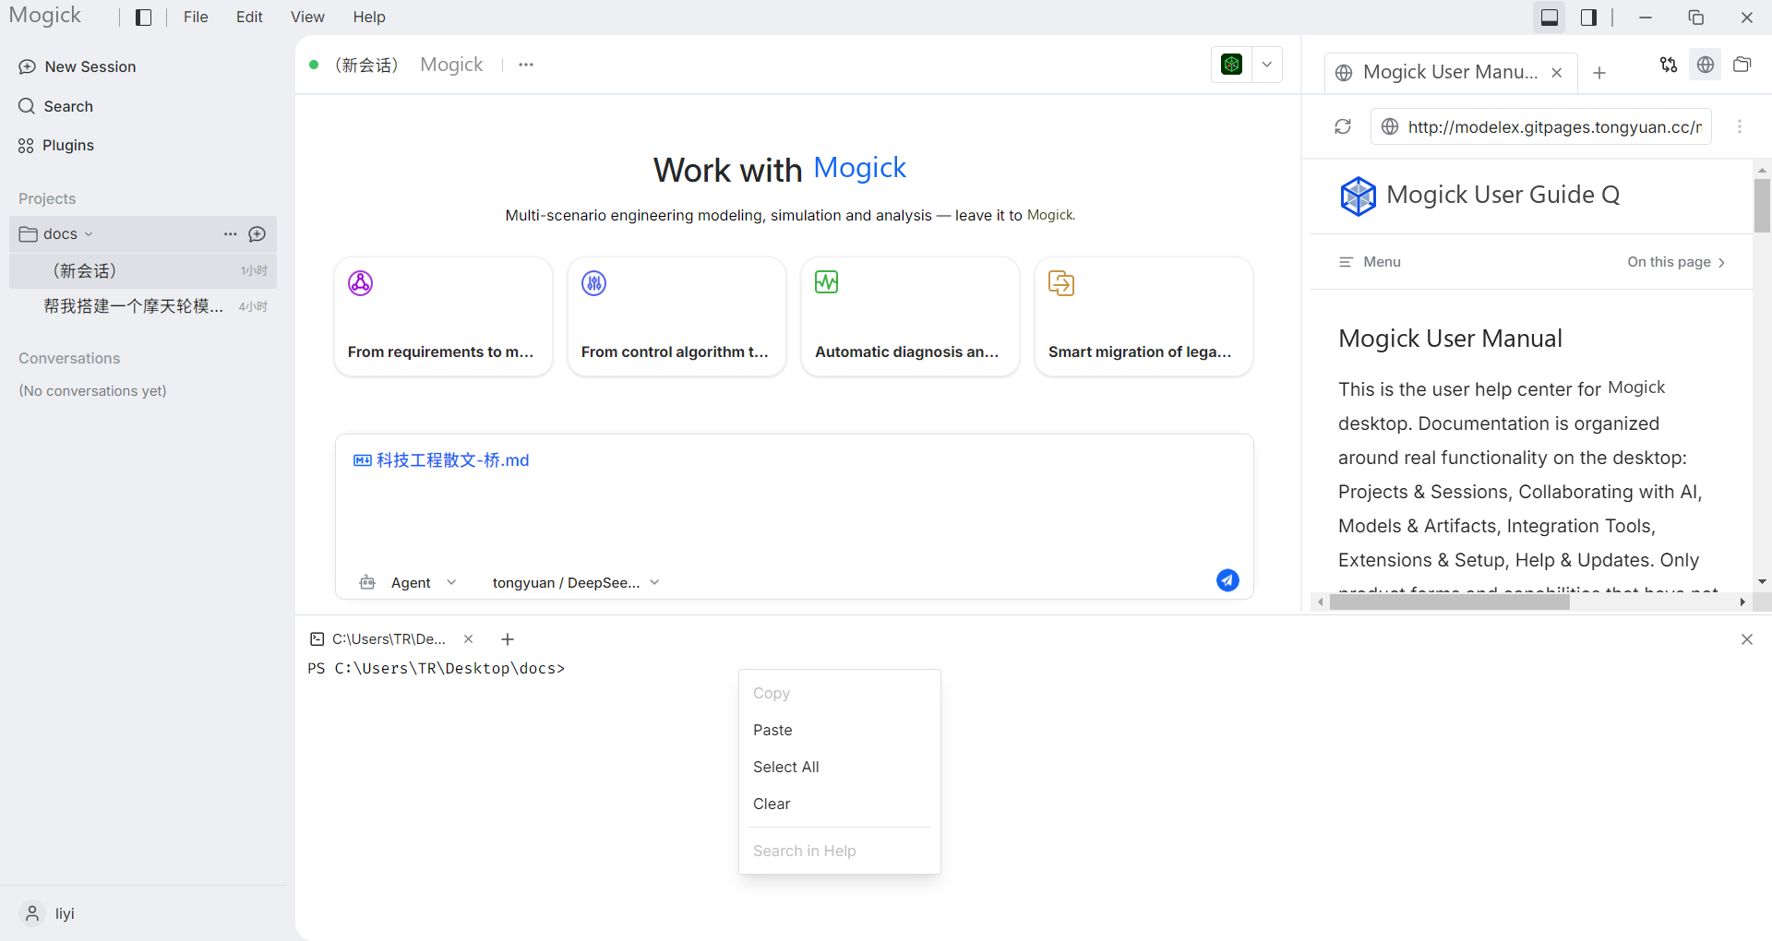
Task: Open Smart migration of lega... card
Action: tap(1143, 316)
